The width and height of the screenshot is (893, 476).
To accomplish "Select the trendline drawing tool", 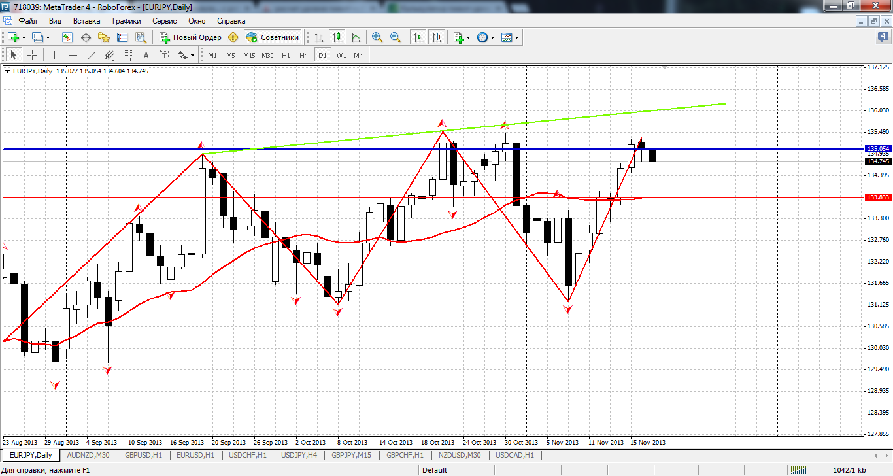I will pyautogui.click(x=92, y=56).
